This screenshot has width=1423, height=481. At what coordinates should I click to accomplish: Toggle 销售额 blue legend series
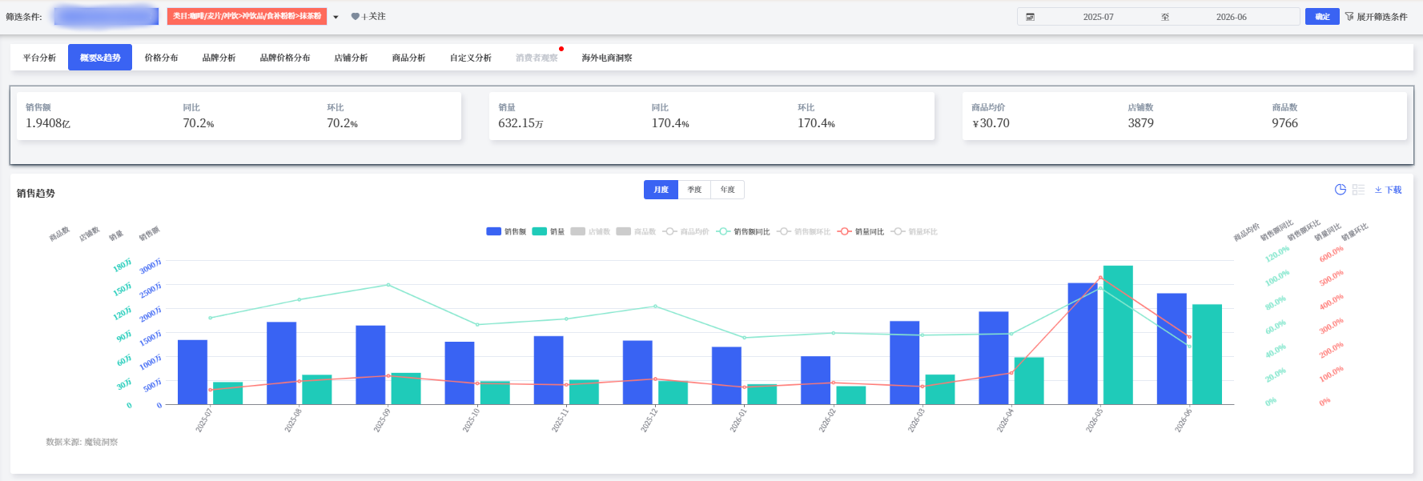point(506,231)
